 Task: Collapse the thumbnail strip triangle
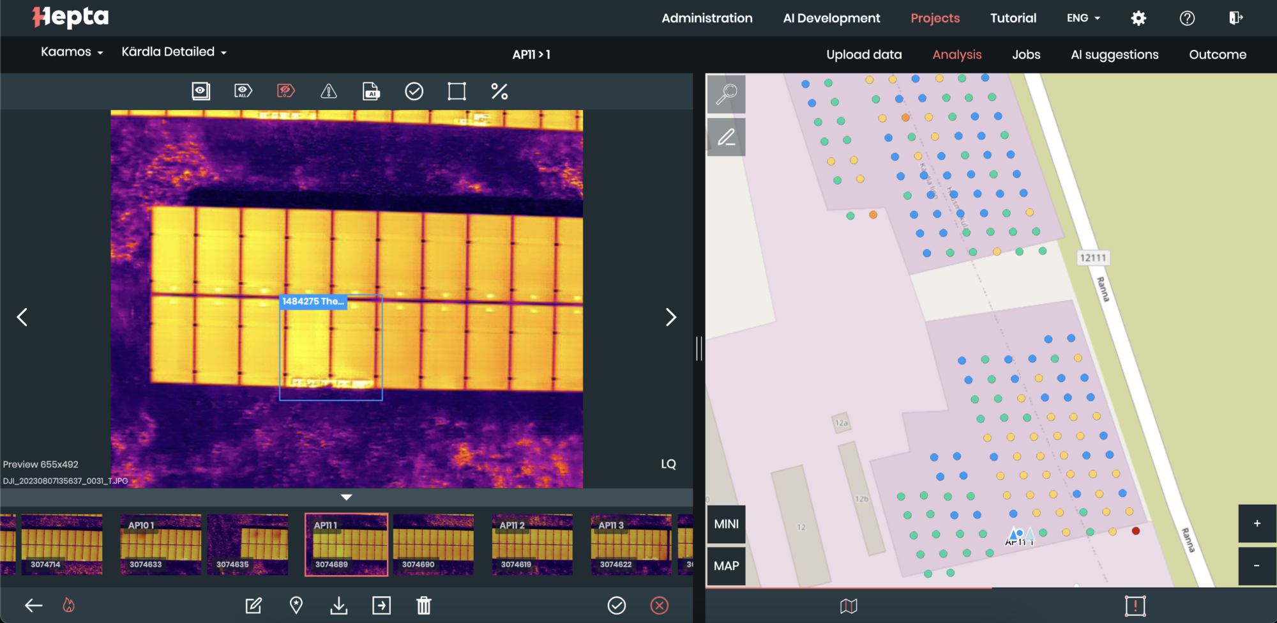(x=347, y=497)
